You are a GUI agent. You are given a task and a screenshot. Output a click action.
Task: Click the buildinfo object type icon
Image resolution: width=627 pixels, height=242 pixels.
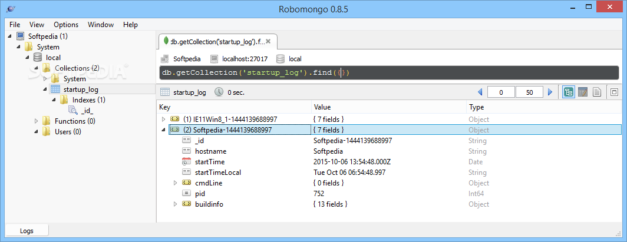click(x=186, y=204)
